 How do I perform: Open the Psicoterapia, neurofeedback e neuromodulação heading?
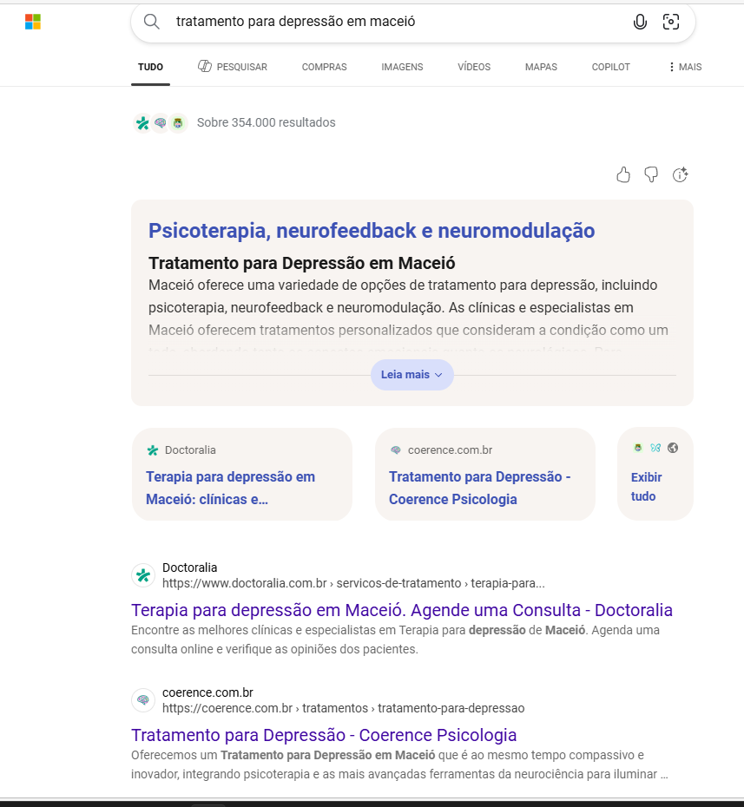point(372,231)
